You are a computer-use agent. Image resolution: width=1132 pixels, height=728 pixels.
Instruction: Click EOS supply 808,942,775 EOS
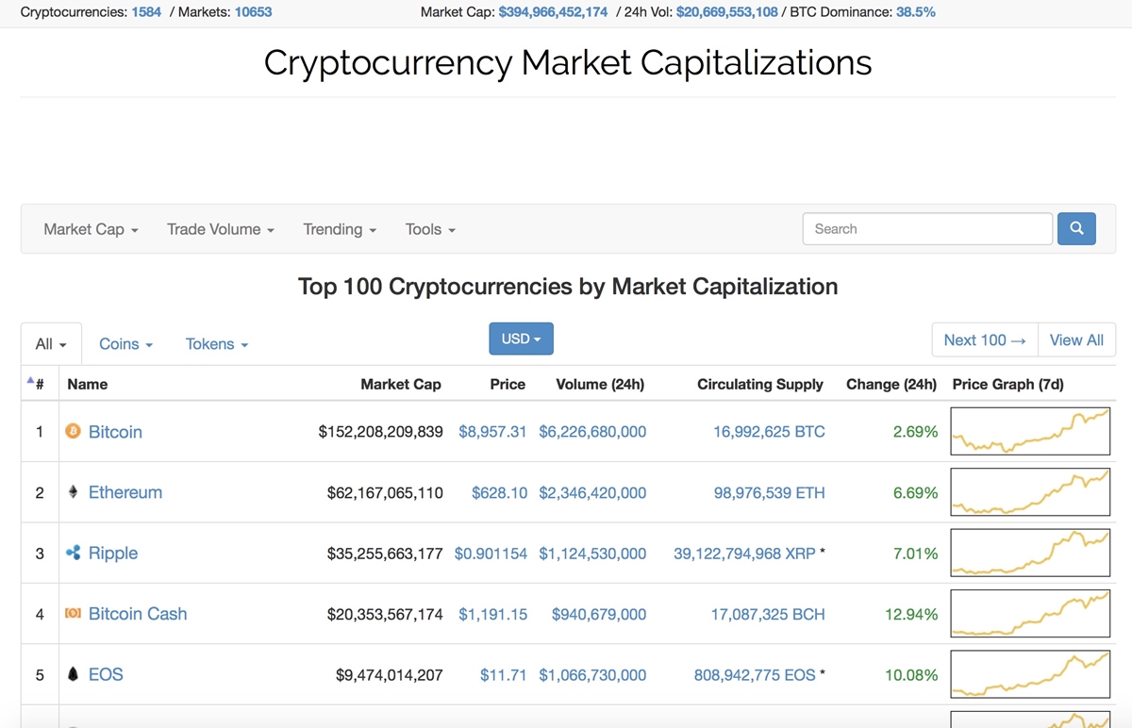tap(755, 675)
